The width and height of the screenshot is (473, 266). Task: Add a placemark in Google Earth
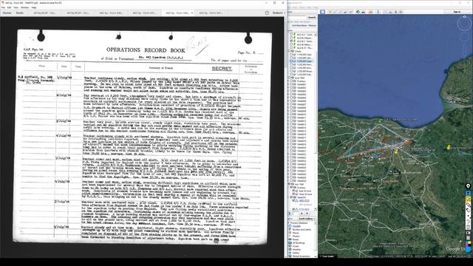point(329,12)
